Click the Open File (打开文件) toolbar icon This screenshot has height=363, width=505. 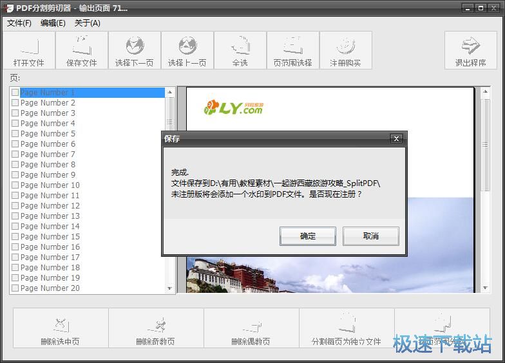click(x=29, y=50)
